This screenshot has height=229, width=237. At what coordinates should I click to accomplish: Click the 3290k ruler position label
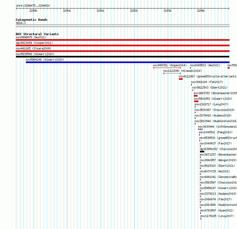pos(67,11)
